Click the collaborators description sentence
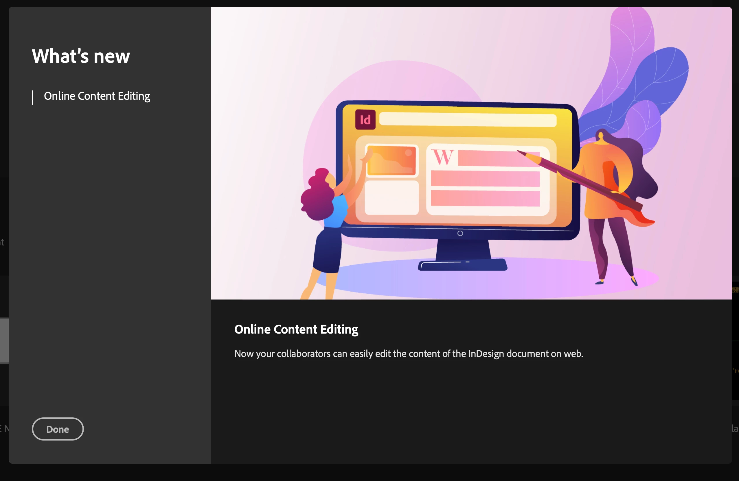Viewport: 739px width, 481px height. coord(408,354)
